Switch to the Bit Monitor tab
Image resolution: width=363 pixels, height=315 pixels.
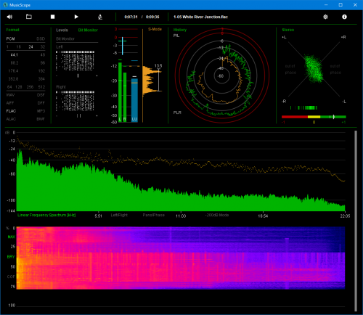(88, 30)
